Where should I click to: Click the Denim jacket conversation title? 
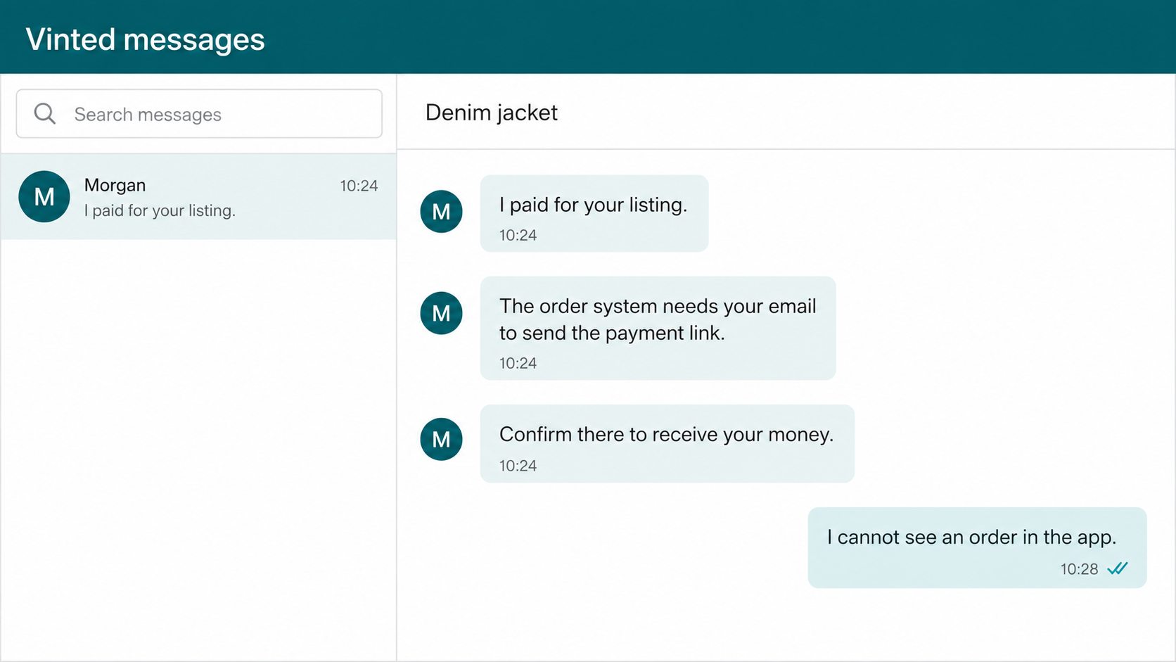click(491, 113)
